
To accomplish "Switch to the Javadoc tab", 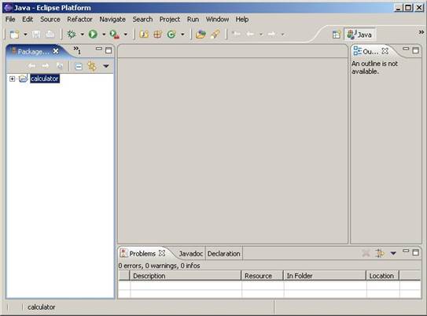I will 191,254.
